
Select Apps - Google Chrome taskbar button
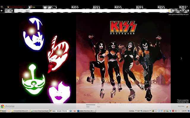[59, 111]
